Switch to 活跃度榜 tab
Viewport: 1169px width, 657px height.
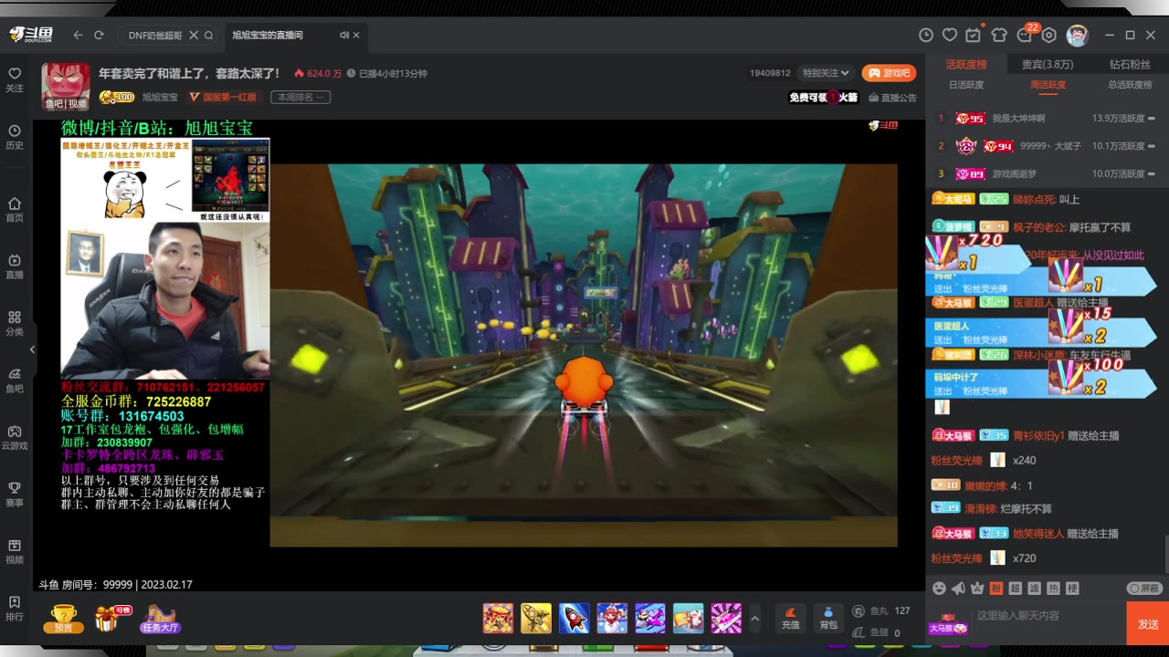coord(966,64)
